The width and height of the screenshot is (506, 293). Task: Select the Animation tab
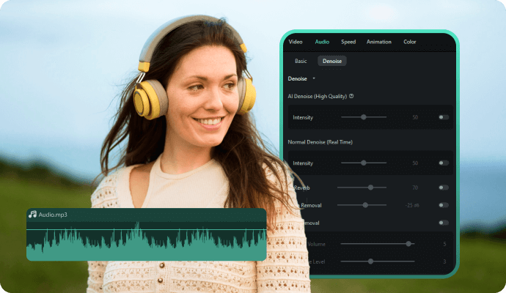coord(379,42)
